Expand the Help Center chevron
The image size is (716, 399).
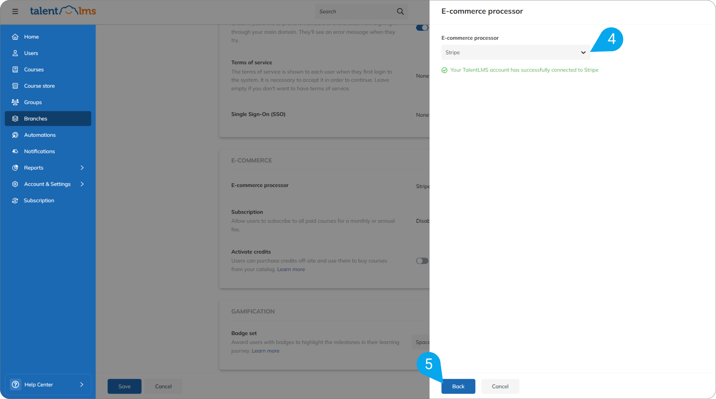tap(82, 384)
